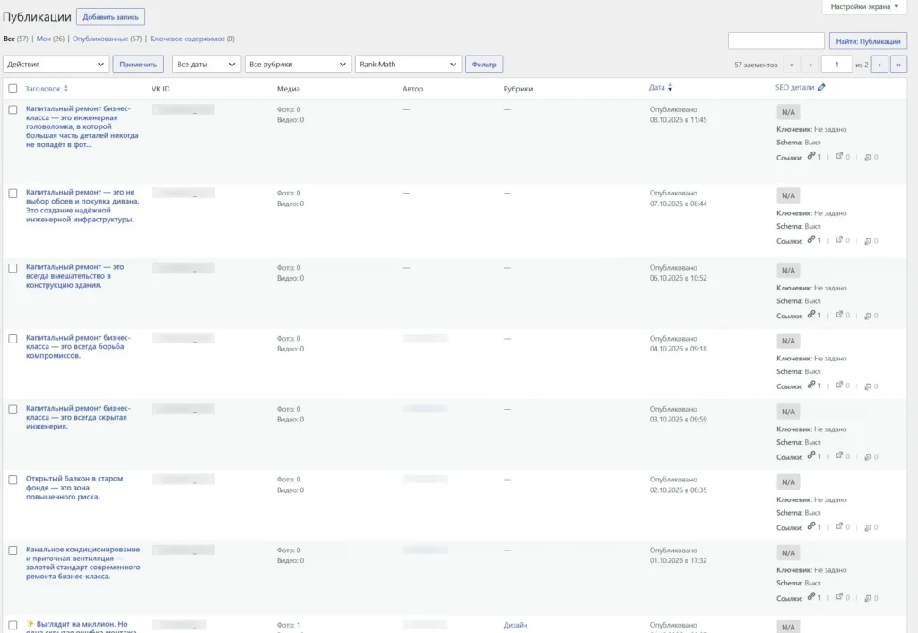Viewport: 918px width, 633px height.
Task: Select the Все (57) posts view
Action: 16,39
